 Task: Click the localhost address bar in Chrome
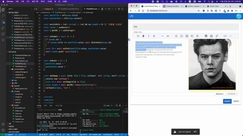[172, 11]
